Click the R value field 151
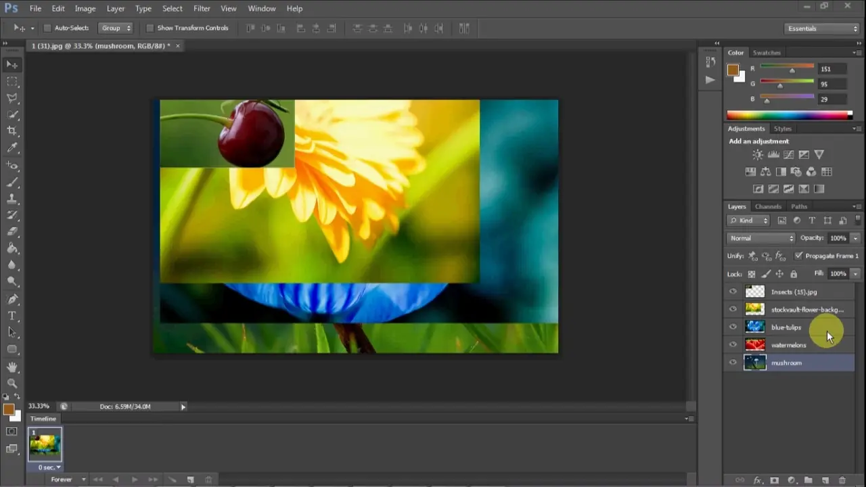This screenshot has width=866, height=487. point(831,69)
